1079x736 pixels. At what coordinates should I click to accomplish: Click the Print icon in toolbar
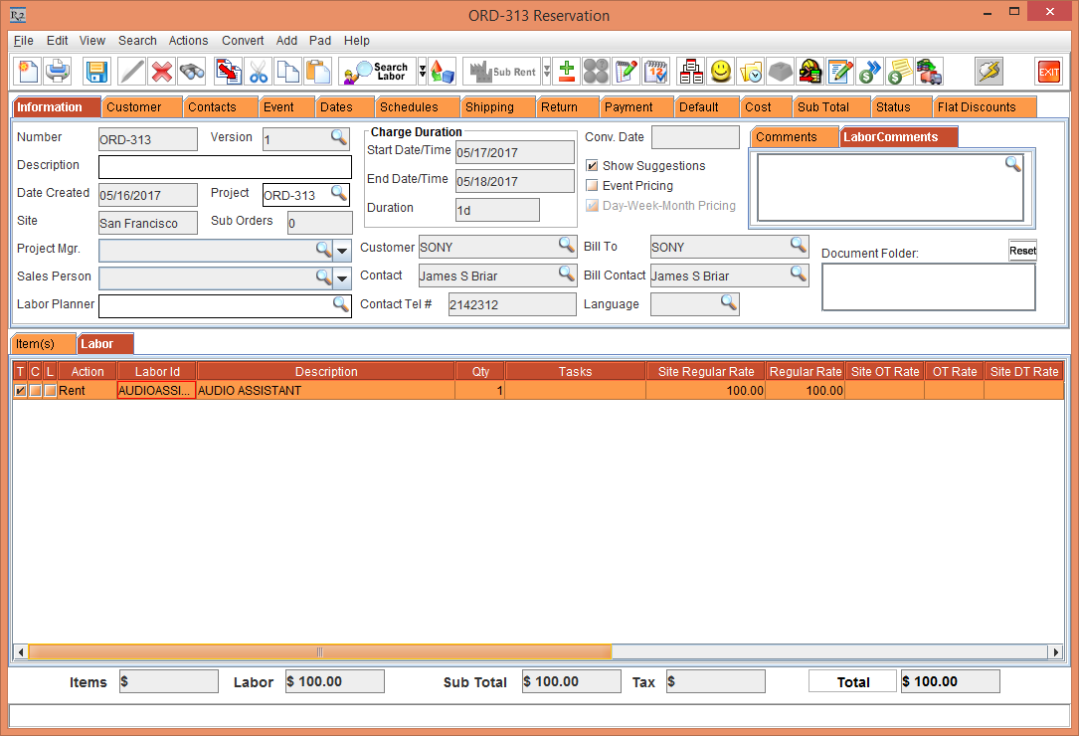coord(58,72)
